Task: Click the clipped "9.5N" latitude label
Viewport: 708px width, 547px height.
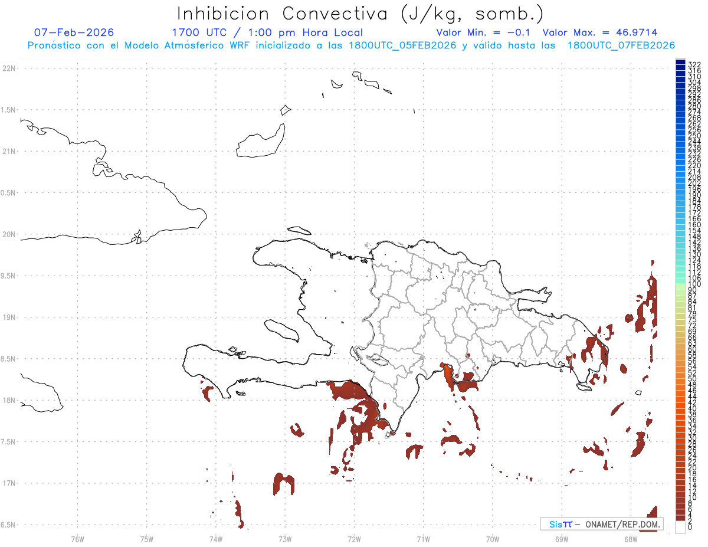Action: coord(8,276)
